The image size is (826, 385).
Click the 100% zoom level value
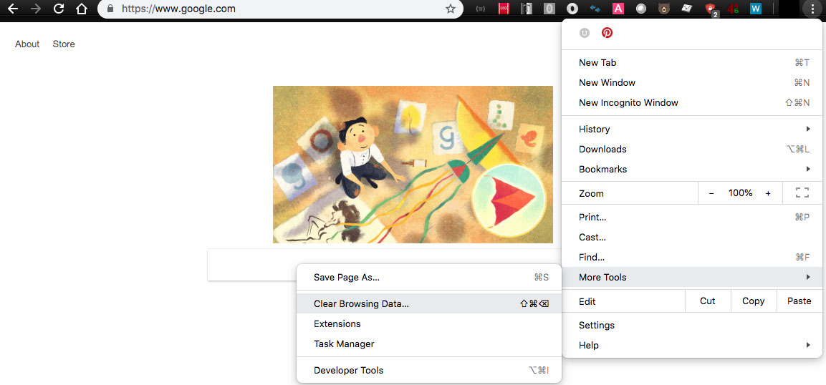tap(740, 193)
